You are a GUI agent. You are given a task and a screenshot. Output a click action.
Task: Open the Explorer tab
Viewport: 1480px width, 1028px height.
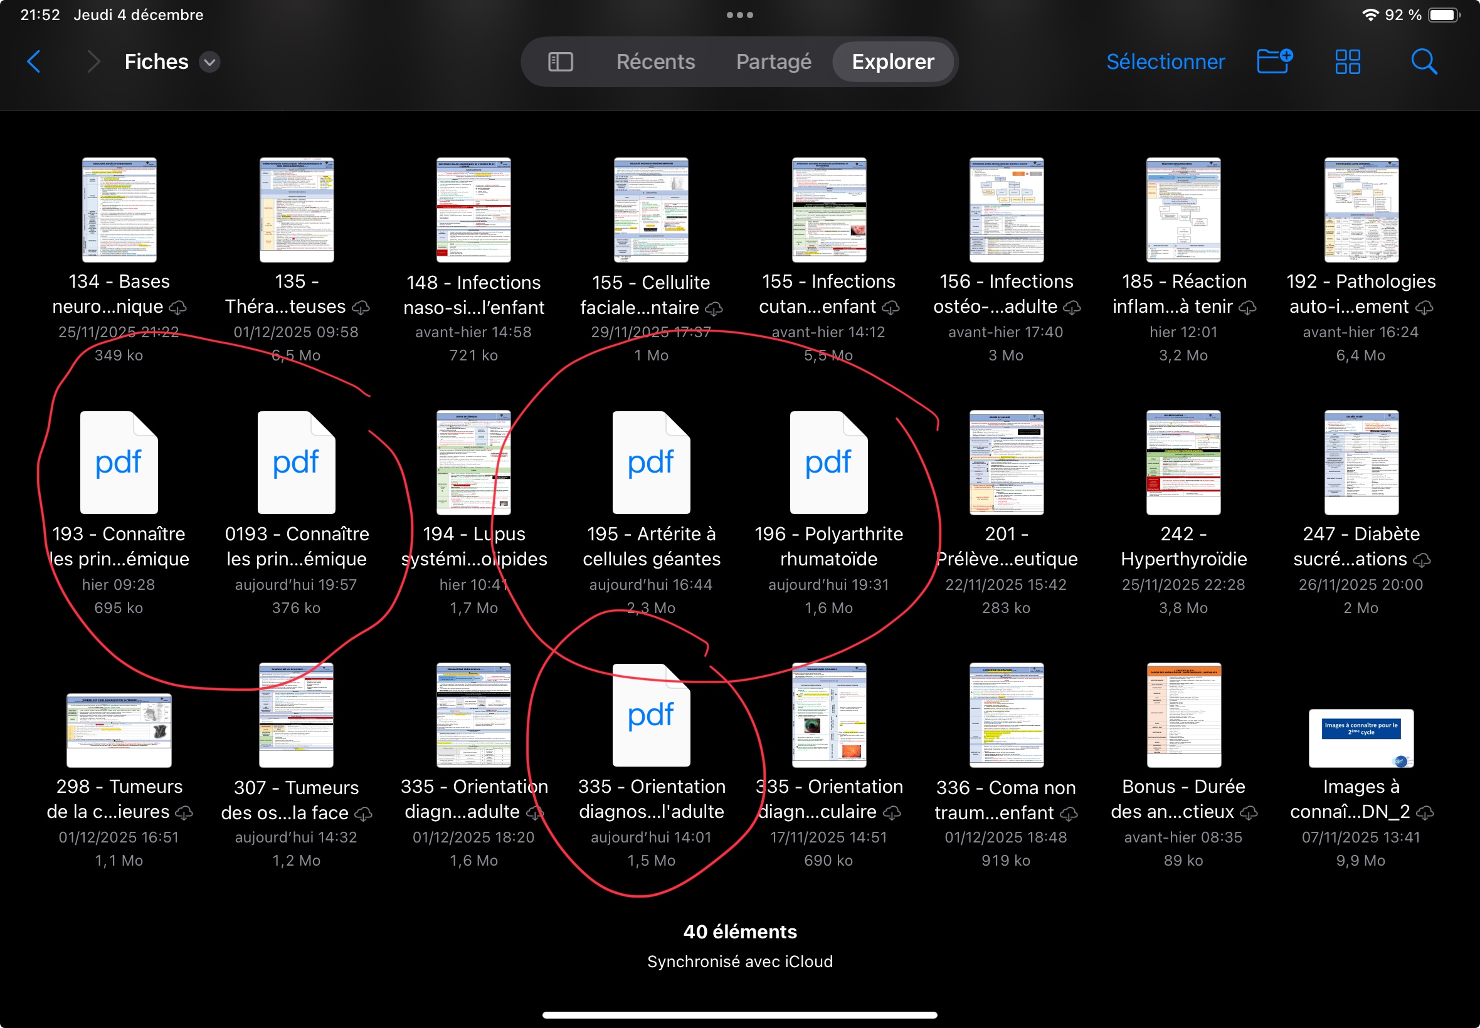(892, 62)
